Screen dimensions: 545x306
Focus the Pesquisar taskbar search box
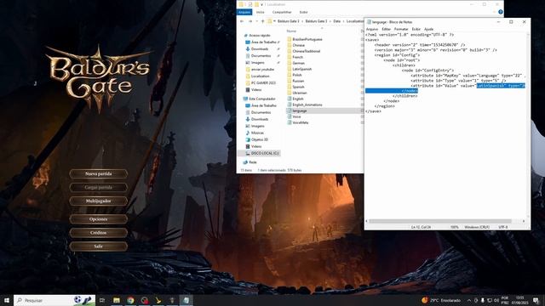(54, 300)
